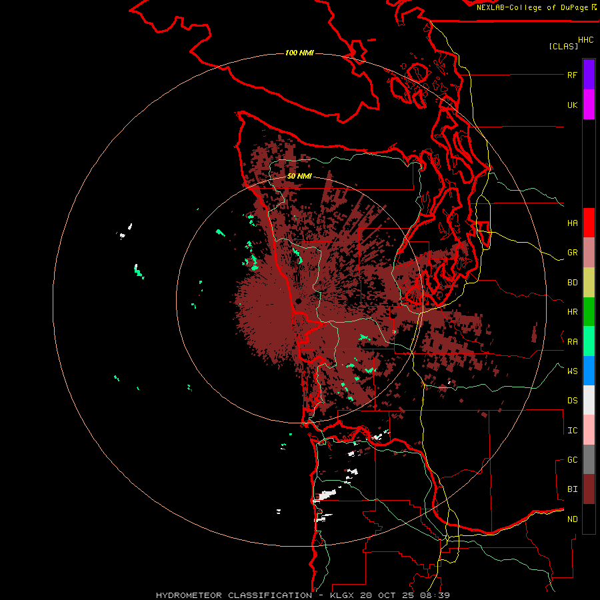Click the RA legend label
This screenshot has height=600, width=600.
tap(572, 342)
